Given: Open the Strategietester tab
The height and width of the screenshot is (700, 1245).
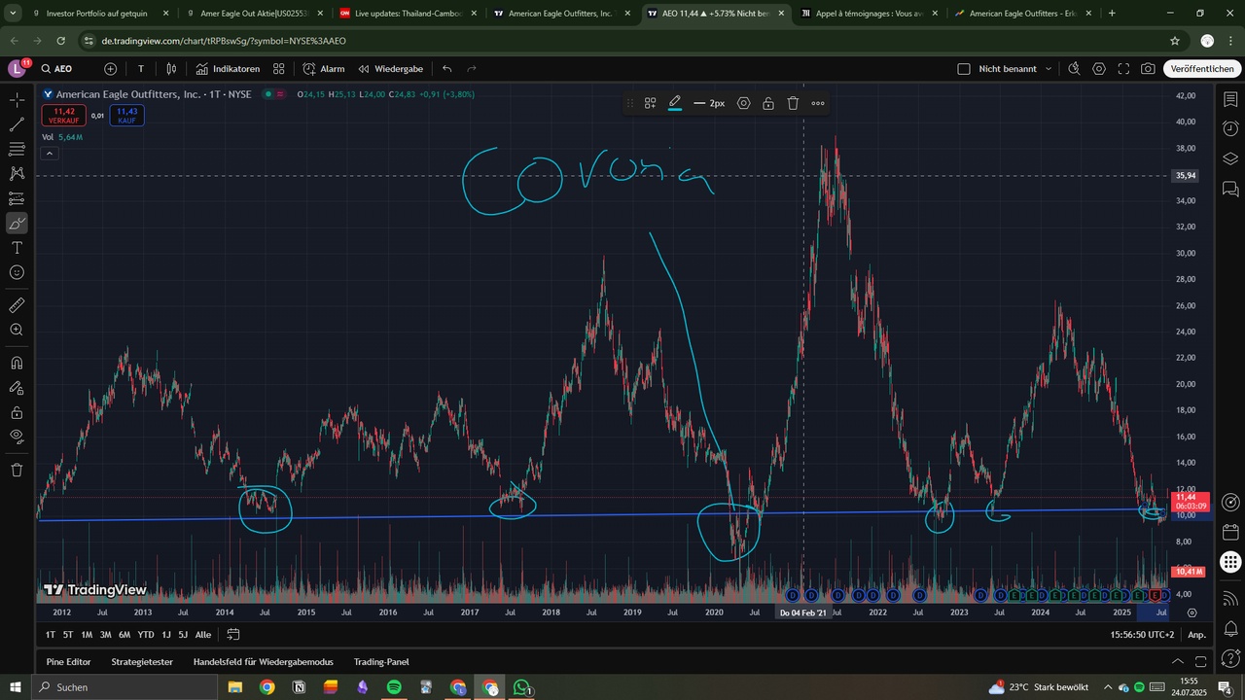Looking at the screenshot, I should click(x=142, y=662).
